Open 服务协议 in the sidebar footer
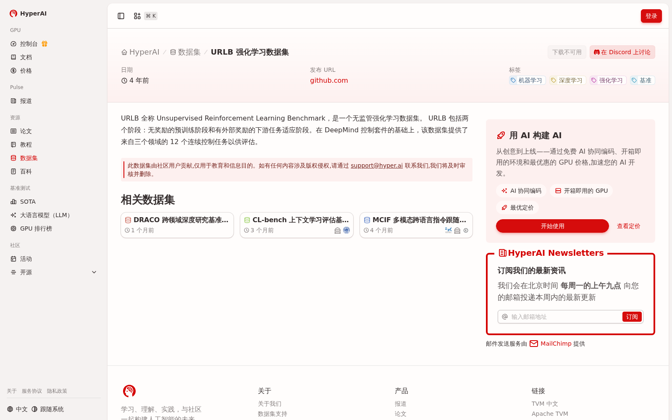Image resolution: width=672 pixels, height=420 pixels. (32, 391)
